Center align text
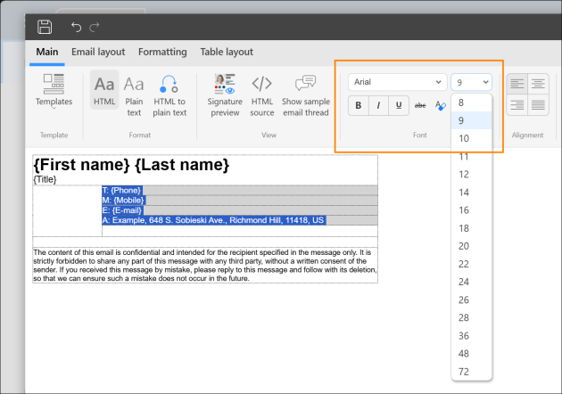Screen dimensions: 562x394 coord(538,84)
